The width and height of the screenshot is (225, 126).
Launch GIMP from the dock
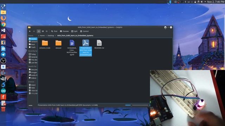pyautogui.click(x=3, y=78)
